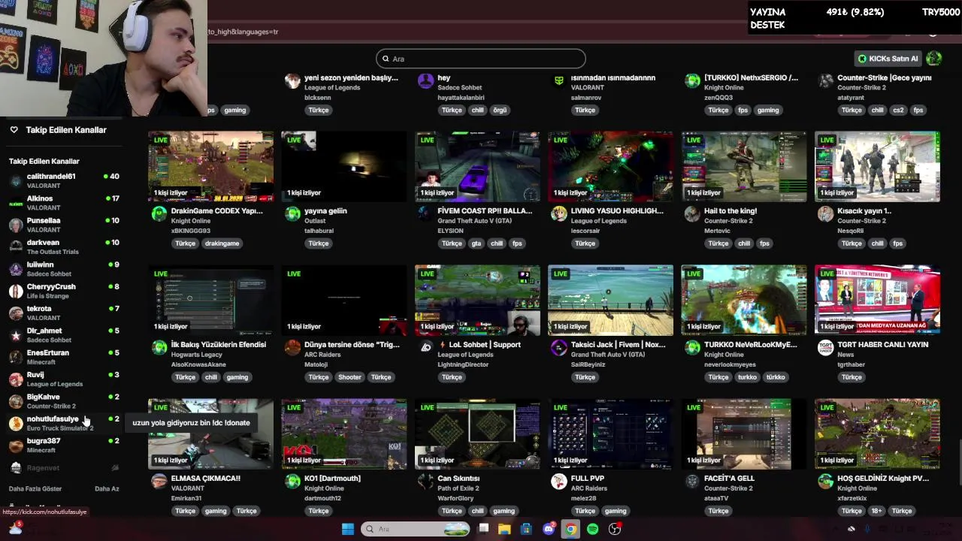Screen dimensions: 962x541
Task: Select Alkinos avatar in followed channels
Action: pyautogui.click(x=16, y=203)
